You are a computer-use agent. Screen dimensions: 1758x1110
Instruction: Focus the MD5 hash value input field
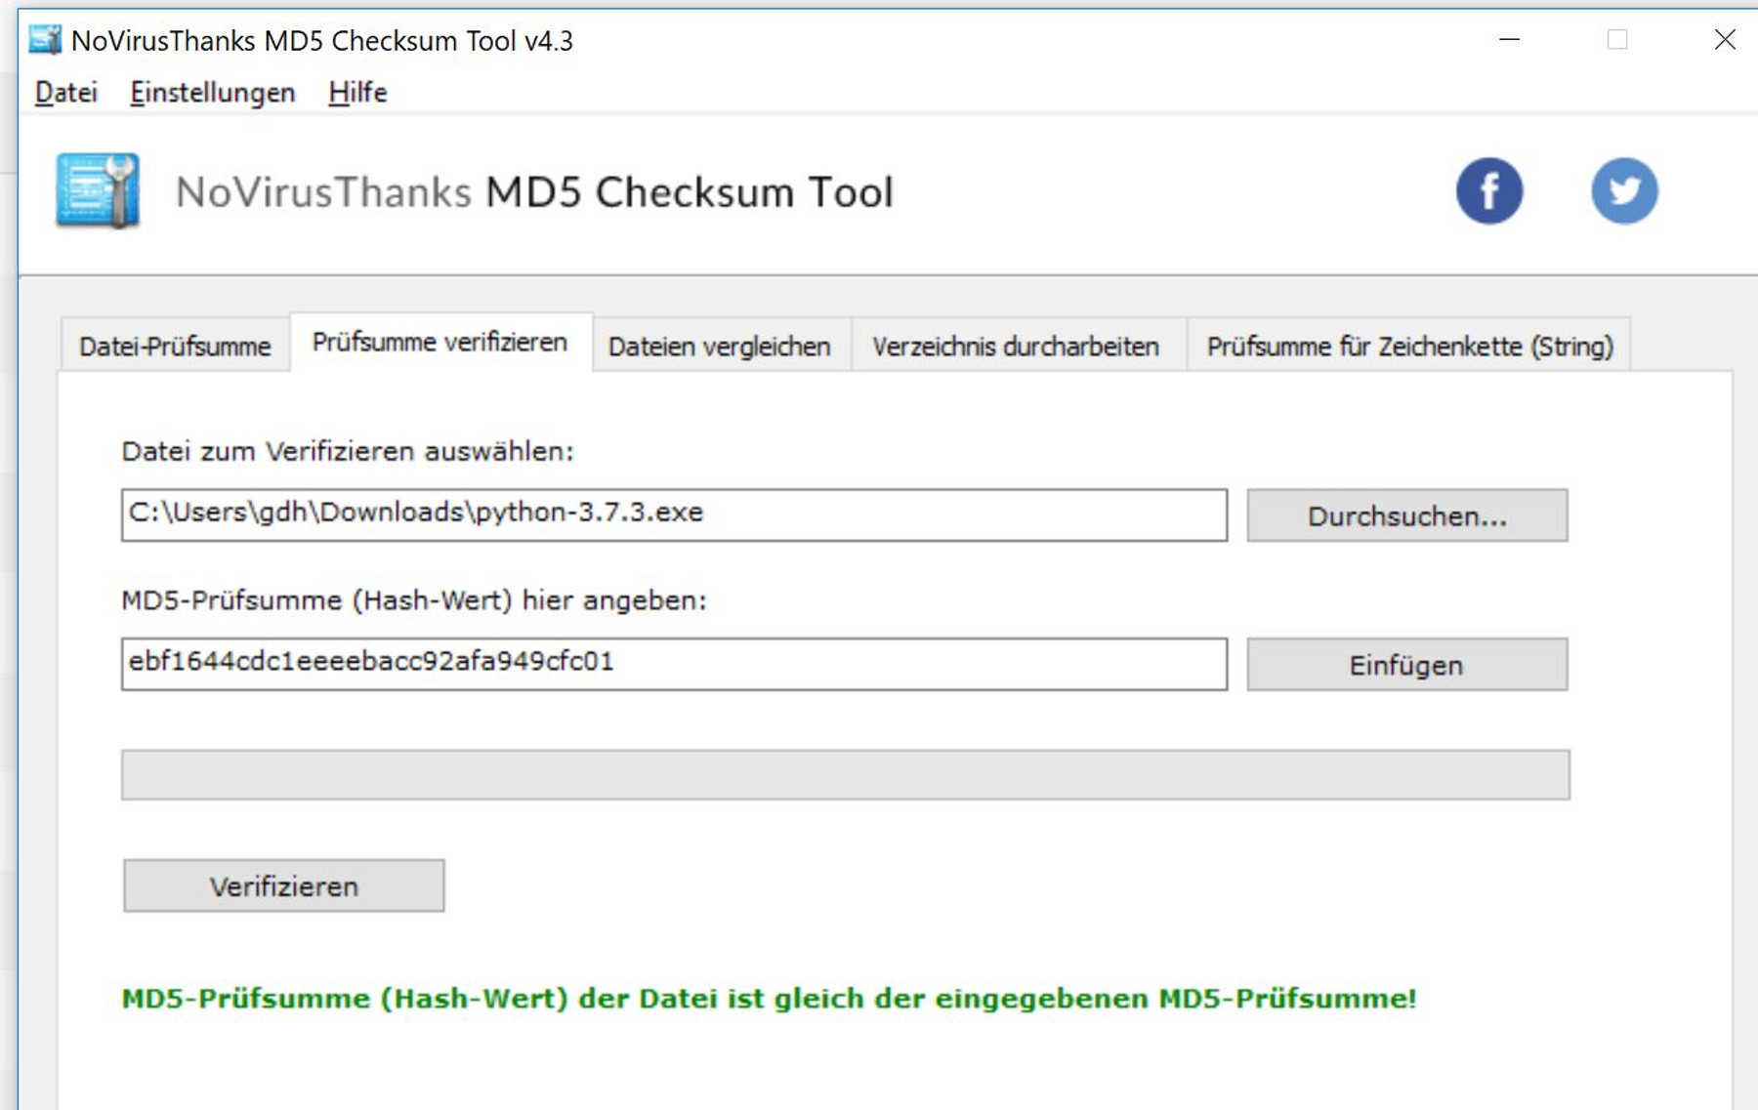tap(674, 664)
